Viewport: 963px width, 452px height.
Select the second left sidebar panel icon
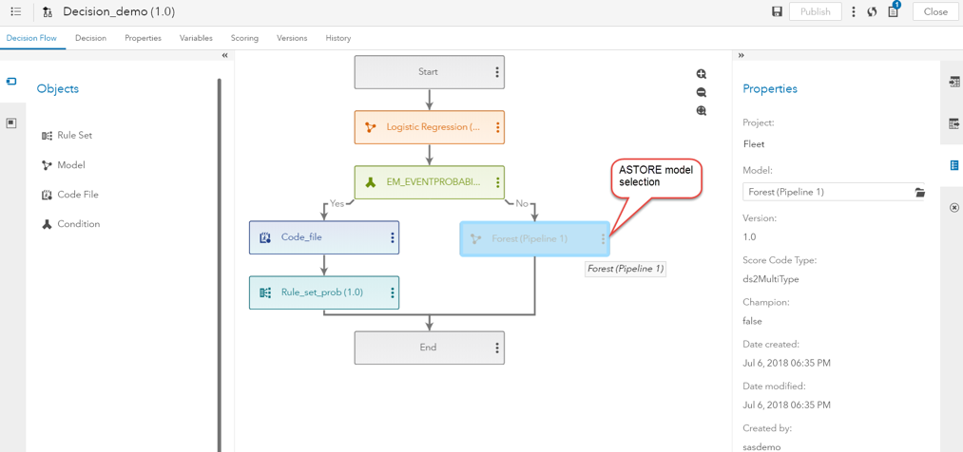click(x=11, y=123)
